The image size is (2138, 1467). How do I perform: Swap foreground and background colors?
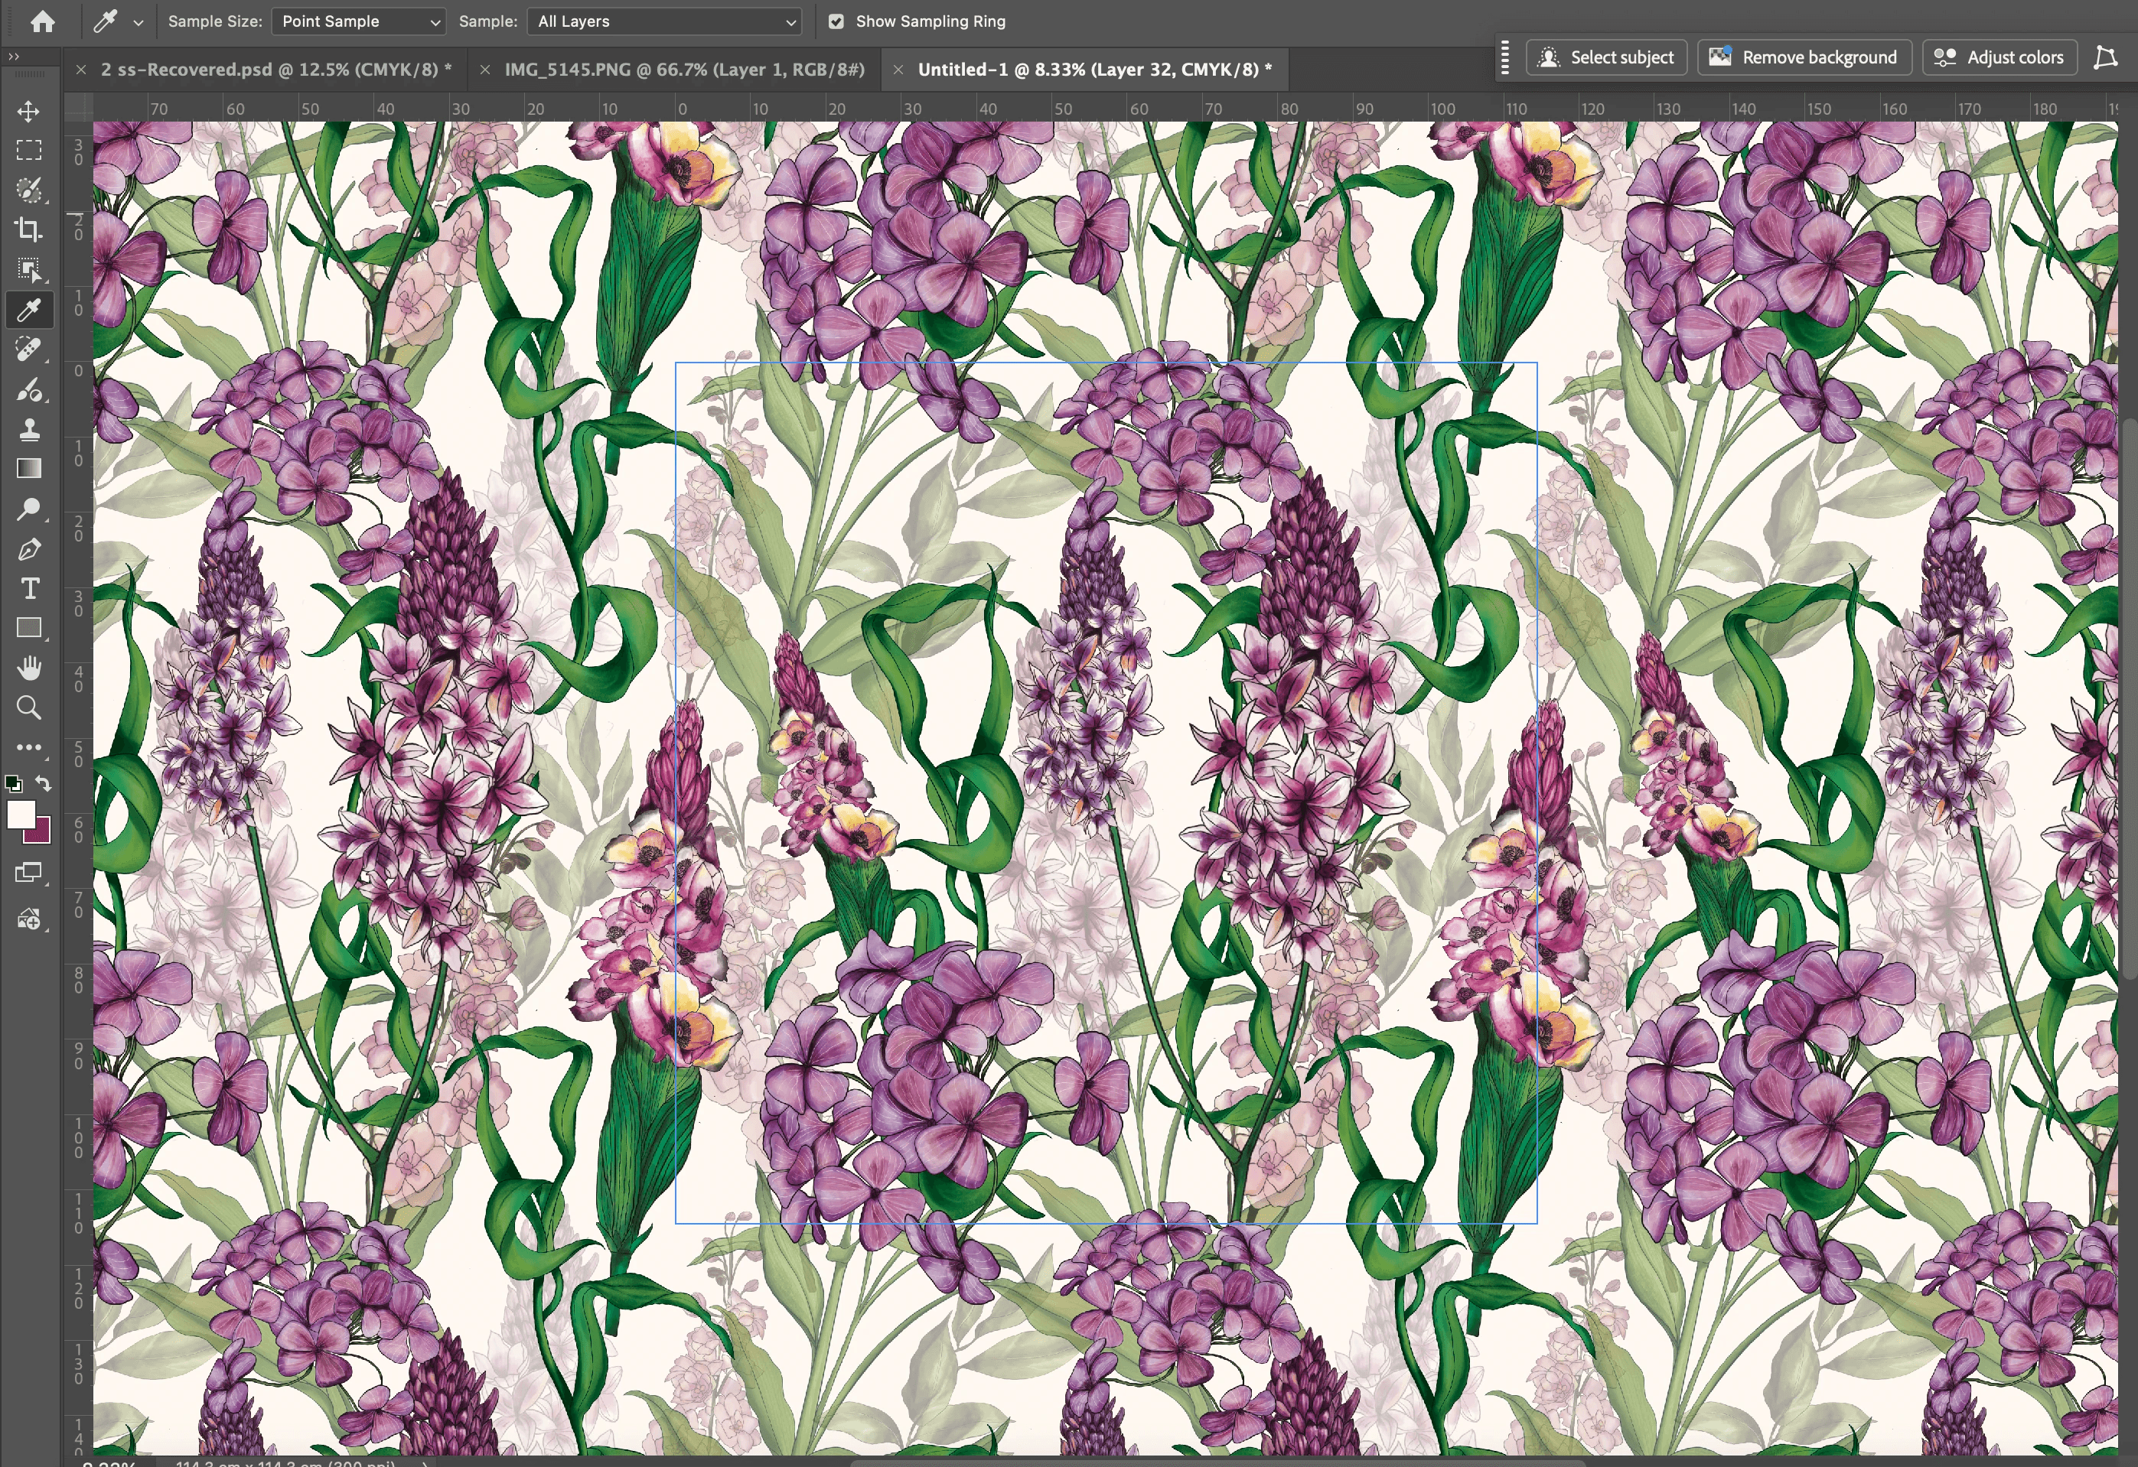(x=44, y=784)
